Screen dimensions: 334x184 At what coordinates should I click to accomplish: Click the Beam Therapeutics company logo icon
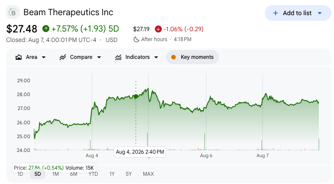[x=13, y=13]
